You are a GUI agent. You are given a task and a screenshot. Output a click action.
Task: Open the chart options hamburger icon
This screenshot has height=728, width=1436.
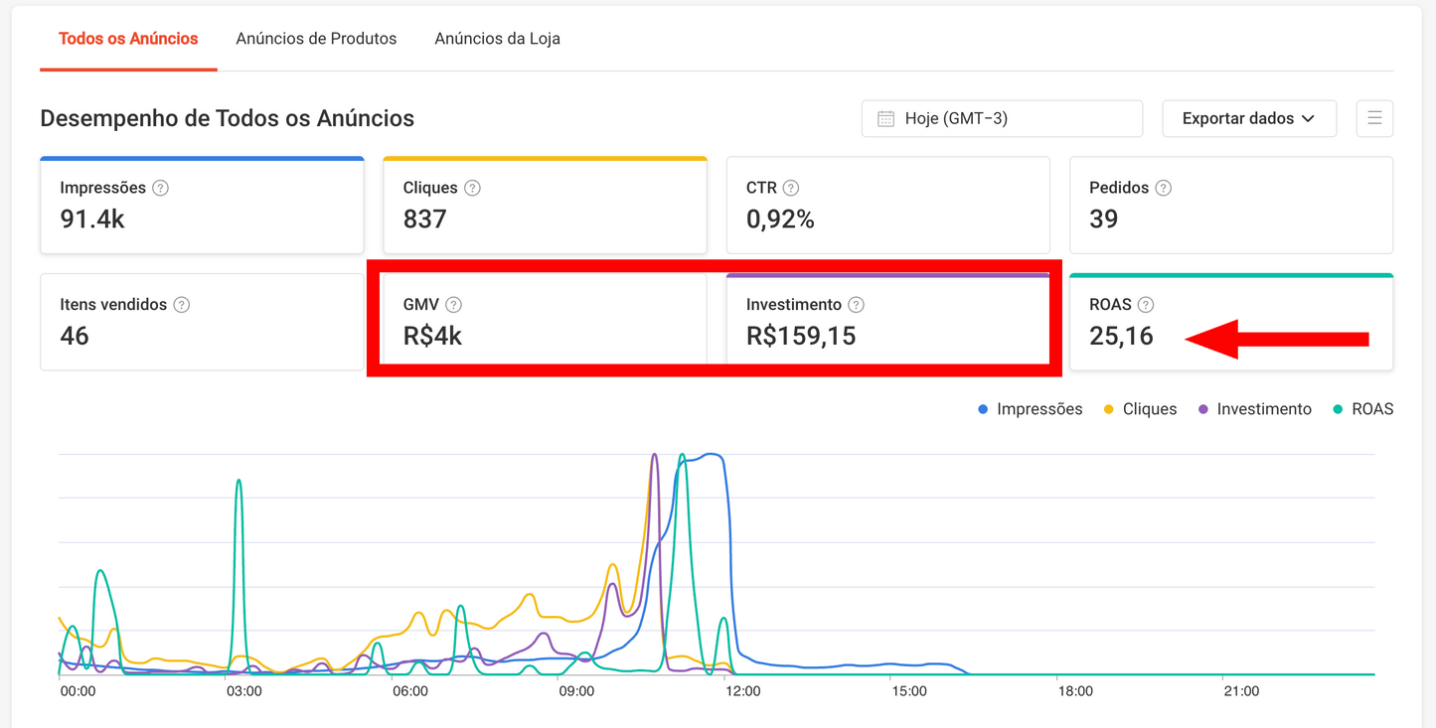click(x=1374, y=118)
